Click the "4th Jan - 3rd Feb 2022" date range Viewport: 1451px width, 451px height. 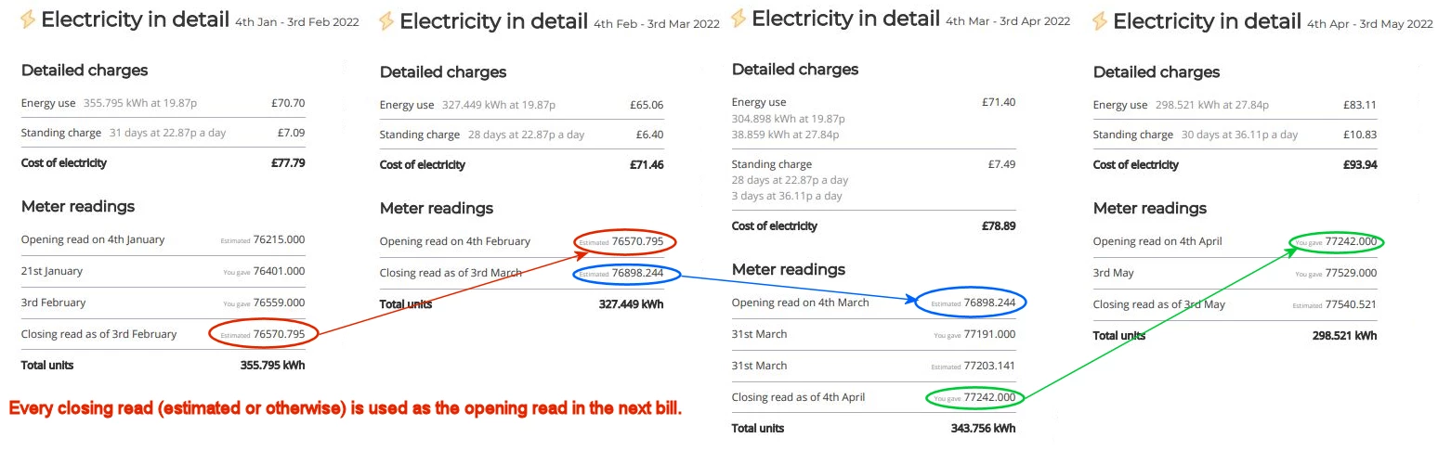click(x=297, y=22)
